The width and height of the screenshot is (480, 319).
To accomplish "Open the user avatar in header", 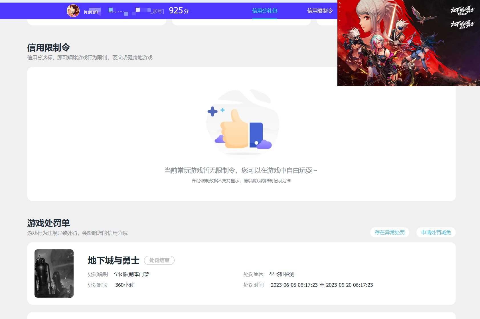I will pos(73,11).
